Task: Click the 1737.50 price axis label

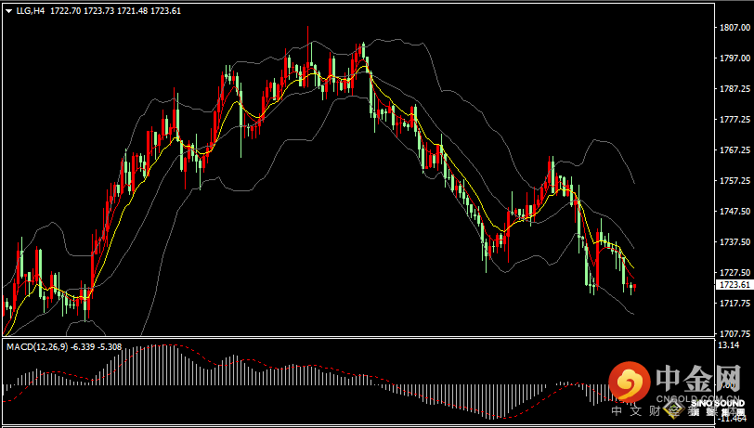Action: (x=734, y=242)
